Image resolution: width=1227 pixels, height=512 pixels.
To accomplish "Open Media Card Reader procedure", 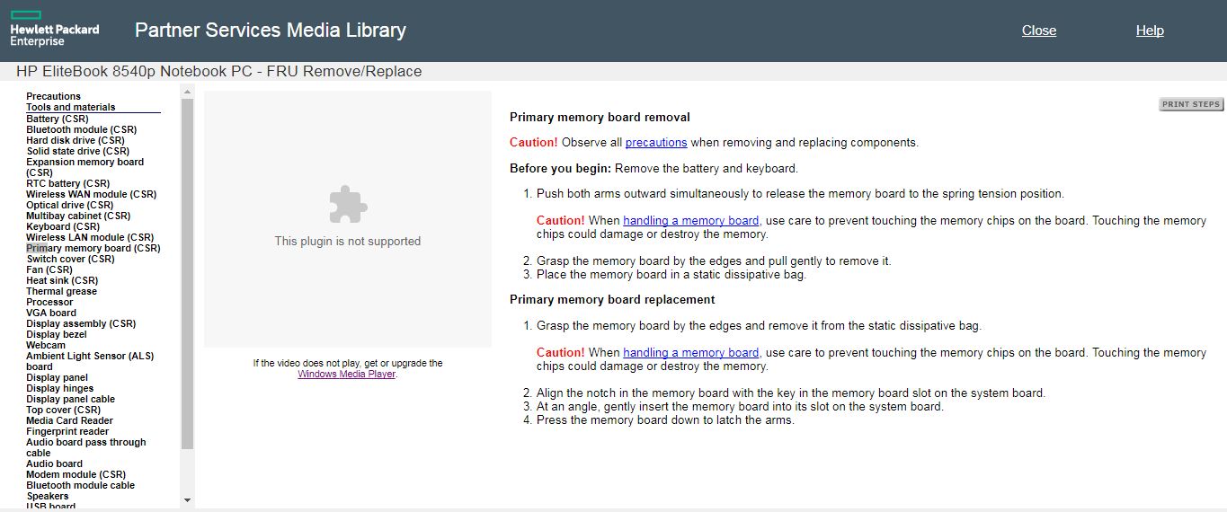I will [69, 420].
